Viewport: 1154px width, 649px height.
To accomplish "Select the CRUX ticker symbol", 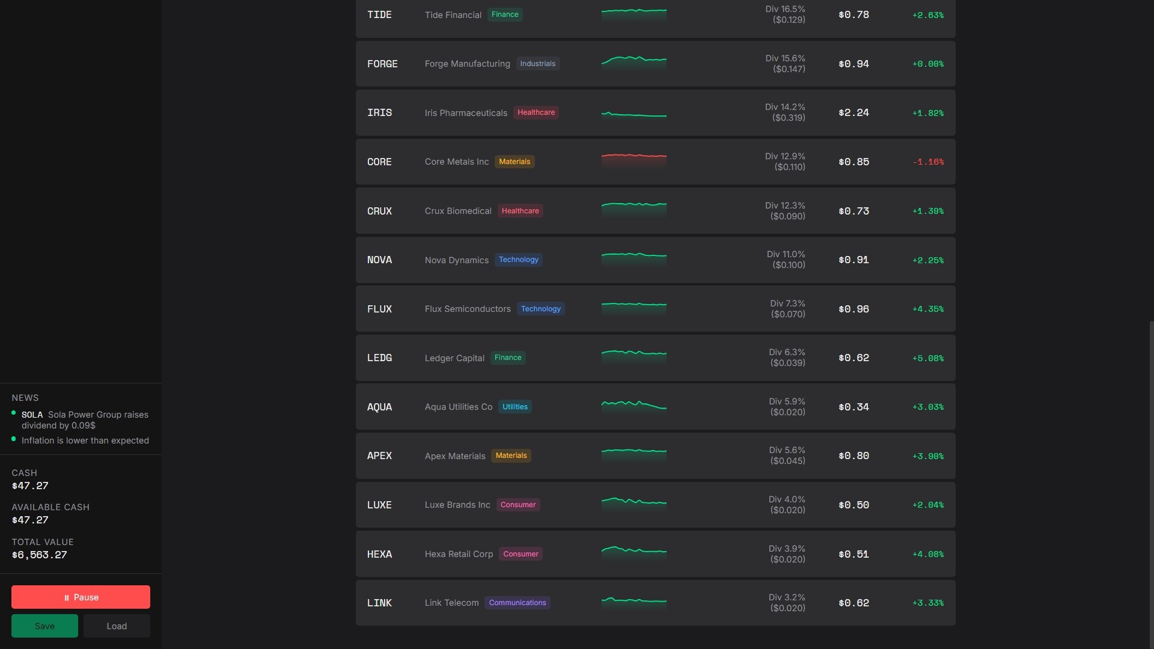I will point(379,211).
